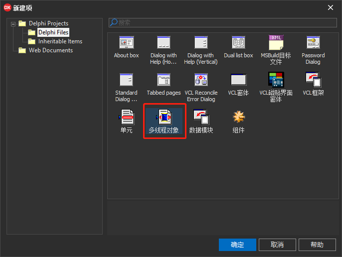Select the 组件 component icon
Image resolution: width=342 pixels, height=257 pixels.
[x=239, y=117]
